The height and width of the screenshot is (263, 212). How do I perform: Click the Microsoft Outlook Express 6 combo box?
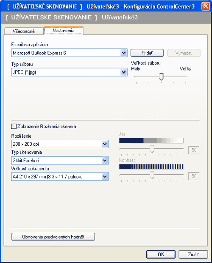(69, 53)
